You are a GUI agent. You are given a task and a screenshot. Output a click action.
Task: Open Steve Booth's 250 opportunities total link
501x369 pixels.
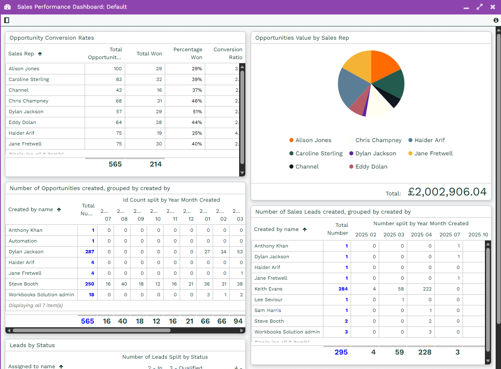90,284
